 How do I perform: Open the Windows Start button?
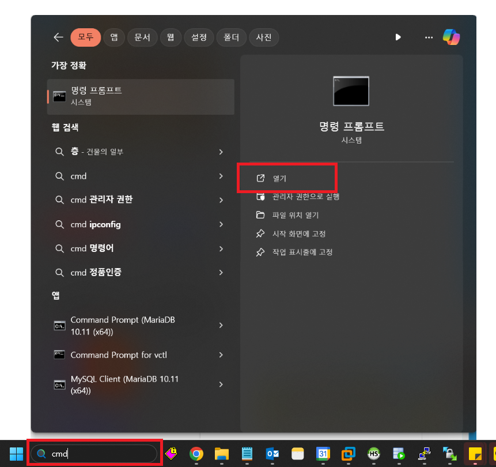[x=16, y=454]
